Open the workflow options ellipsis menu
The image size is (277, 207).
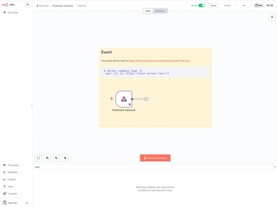pyautogui.click(x=244, y=6)
